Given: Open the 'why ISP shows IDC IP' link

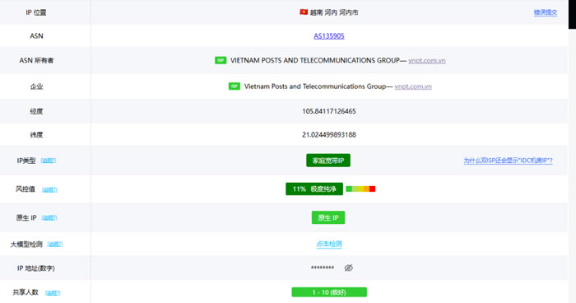Looking at the screenshot, I should point(508,161).
